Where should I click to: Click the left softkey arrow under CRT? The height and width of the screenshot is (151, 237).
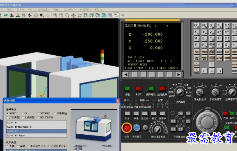point(125,74)
